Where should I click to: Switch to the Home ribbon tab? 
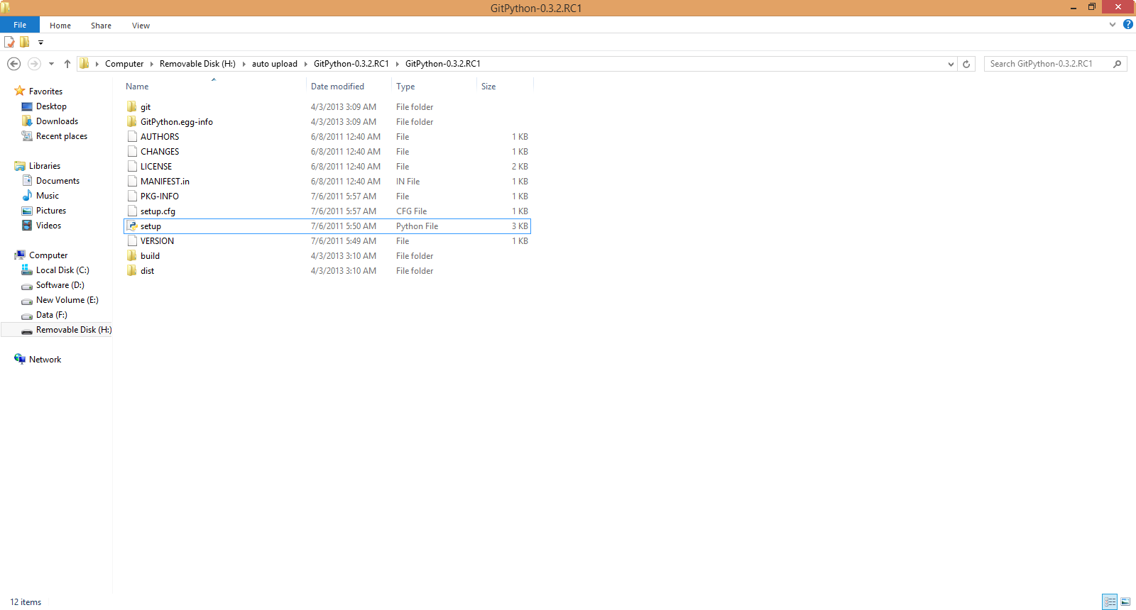coord(60,26)
